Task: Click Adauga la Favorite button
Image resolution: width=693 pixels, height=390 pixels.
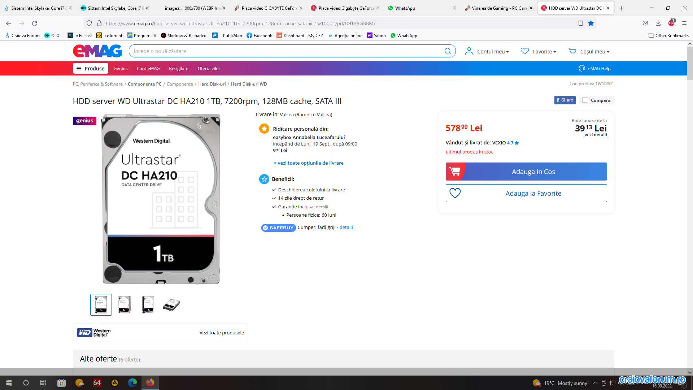Action: [x=526, y=193]
